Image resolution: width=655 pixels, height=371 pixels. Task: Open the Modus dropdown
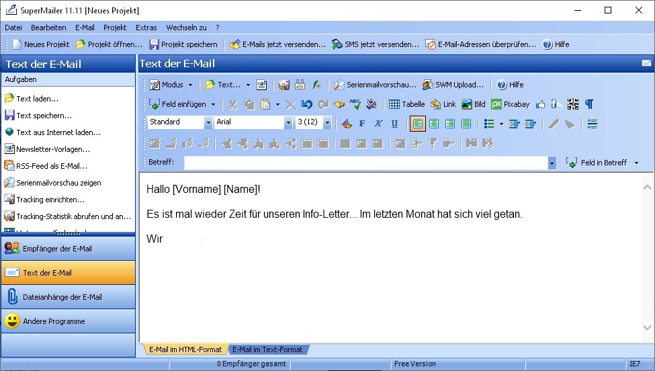[171, 85]
